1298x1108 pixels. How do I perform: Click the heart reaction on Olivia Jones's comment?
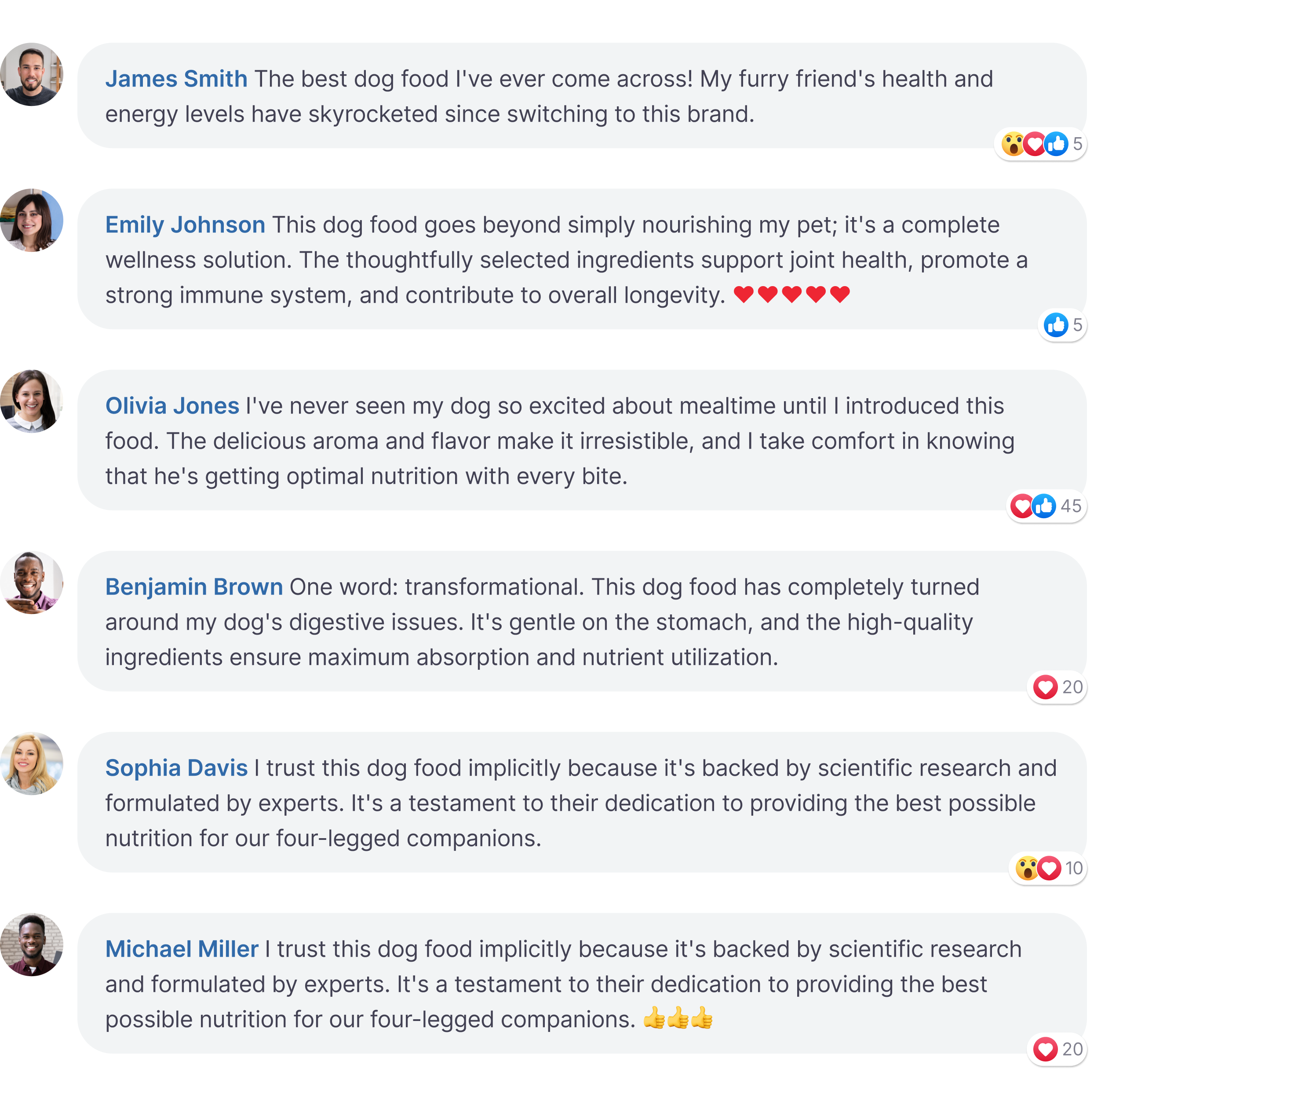pos(1022,506)
